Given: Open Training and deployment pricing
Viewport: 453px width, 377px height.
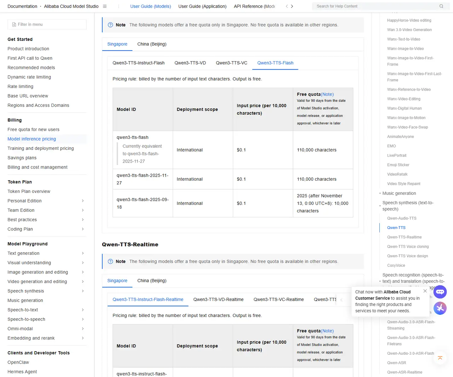Looking at the screenshot, I should coord(41,148).
